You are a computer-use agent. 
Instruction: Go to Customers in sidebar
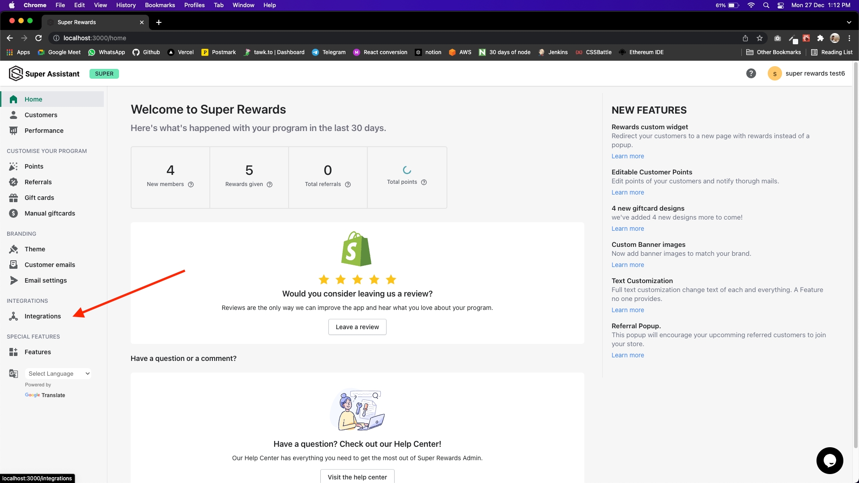[41, 115]
